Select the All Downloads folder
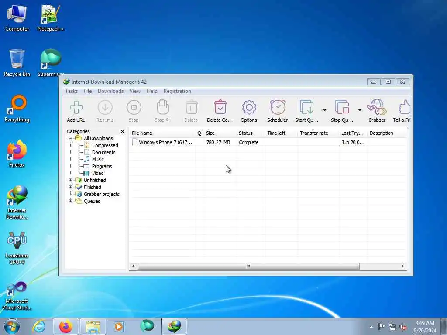Screen dimensions: 447x335 coord(98,138)
